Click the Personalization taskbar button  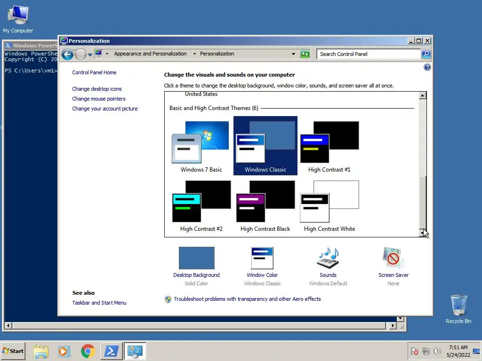coord(135,351)
